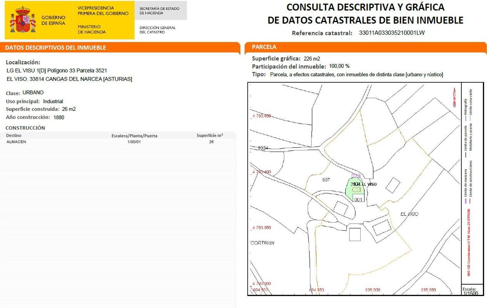Click the cadastral reference number 33011A033035210001LW
The width and height of the screenshot is (487, 308).
[392, 33]
